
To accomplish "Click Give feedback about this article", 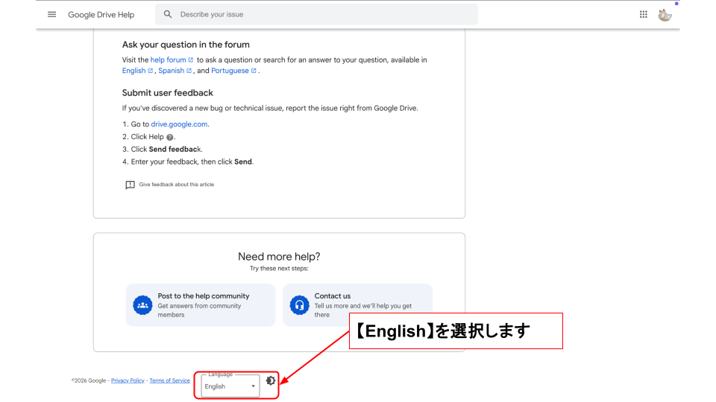I will click(x=177, y=185).
